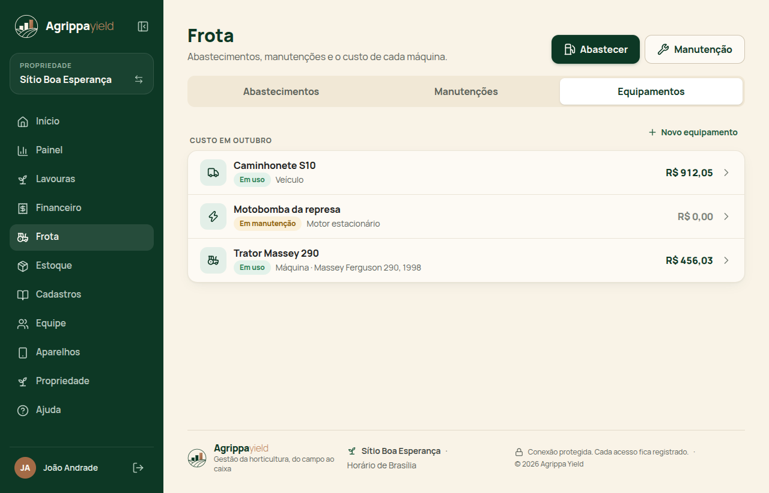The width and height of the screenshot is (769, 493).
Task: Click the R$ 456,03 cost value
Action: 689,260
